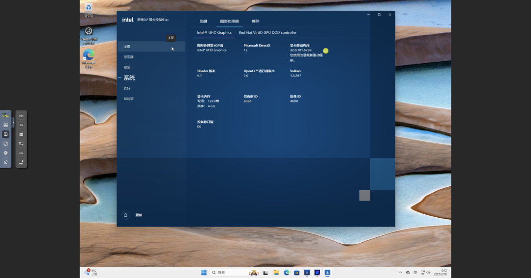Open the Recycle Bin desktop icon
The image size is (531, 278).
tap(88, 9)
